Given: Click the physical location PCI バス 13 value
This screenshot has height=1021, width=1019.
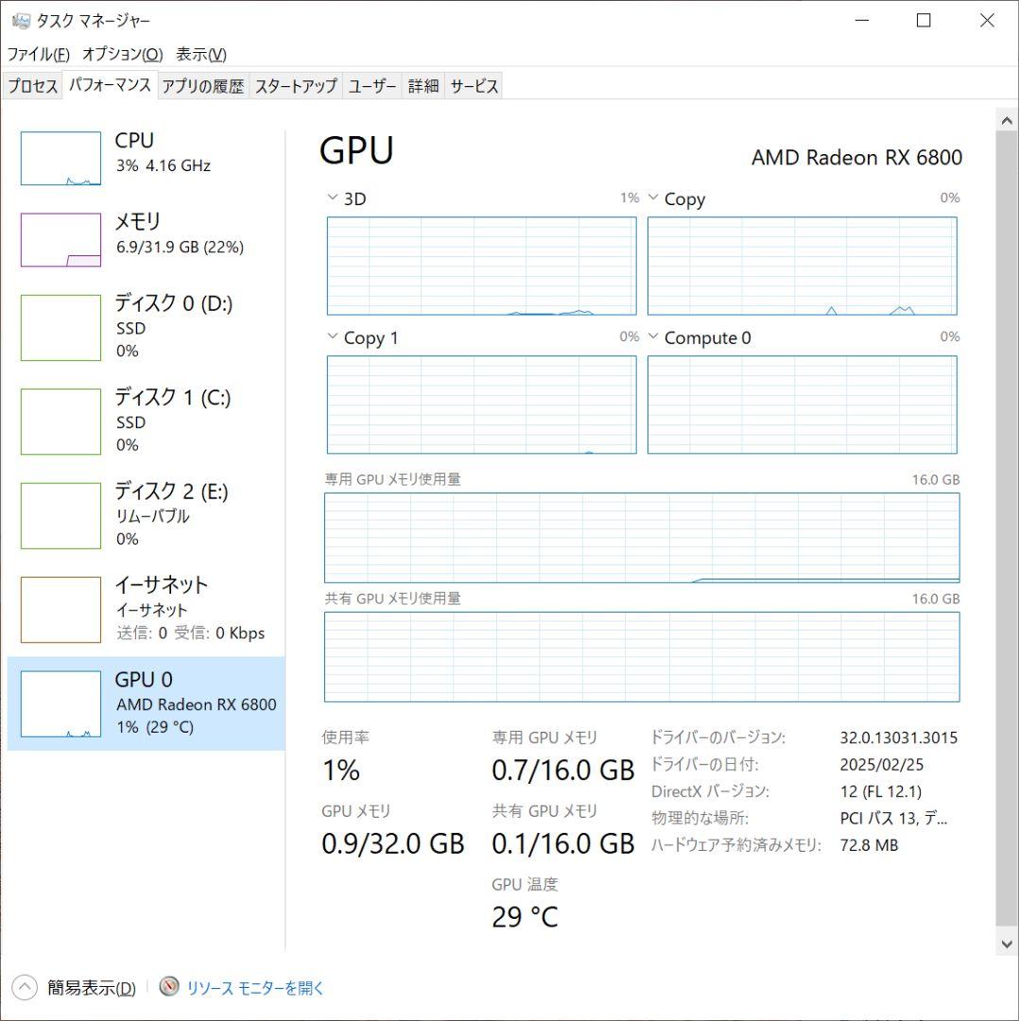Looking at the screenshot, I should [x=893, y=818].
